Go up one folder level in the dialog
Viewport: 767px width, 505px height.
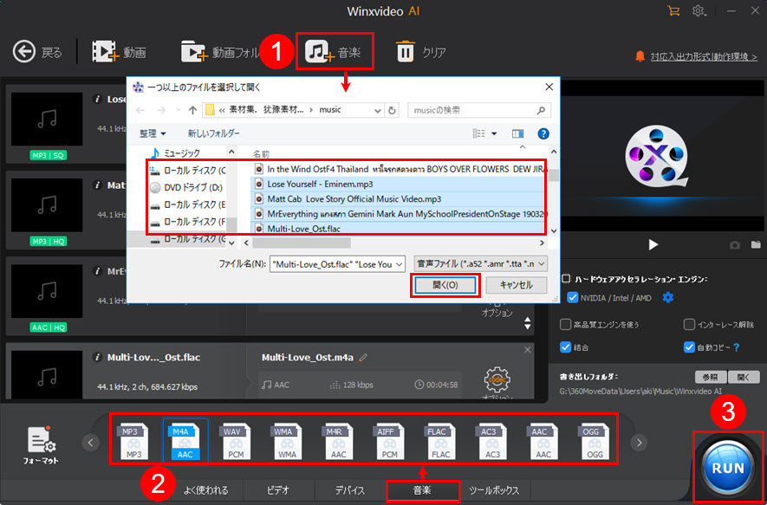(x=192, y=111)
